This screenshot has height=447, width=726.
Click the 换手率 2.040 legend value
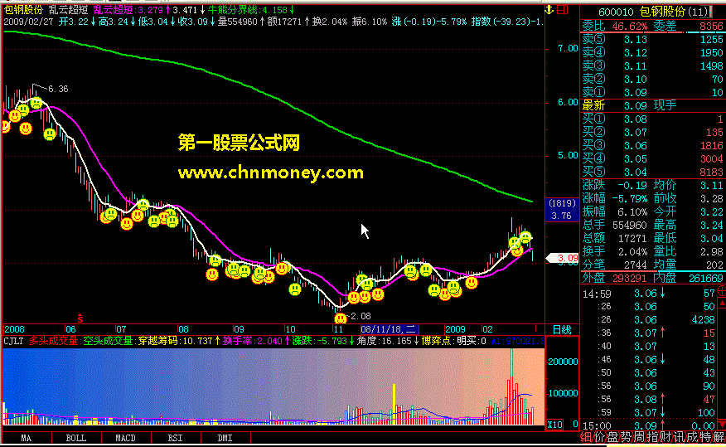[x=255, y=342]
